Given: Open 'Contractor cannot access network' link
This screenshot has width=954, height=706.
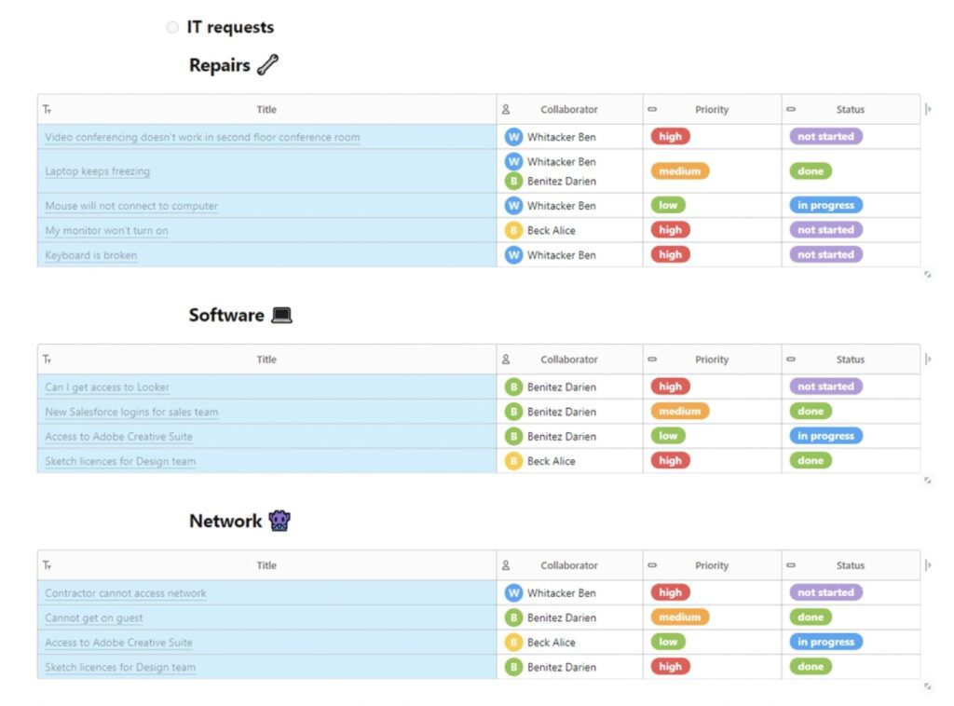Looking at the screenshot, I should pos(126,593).
